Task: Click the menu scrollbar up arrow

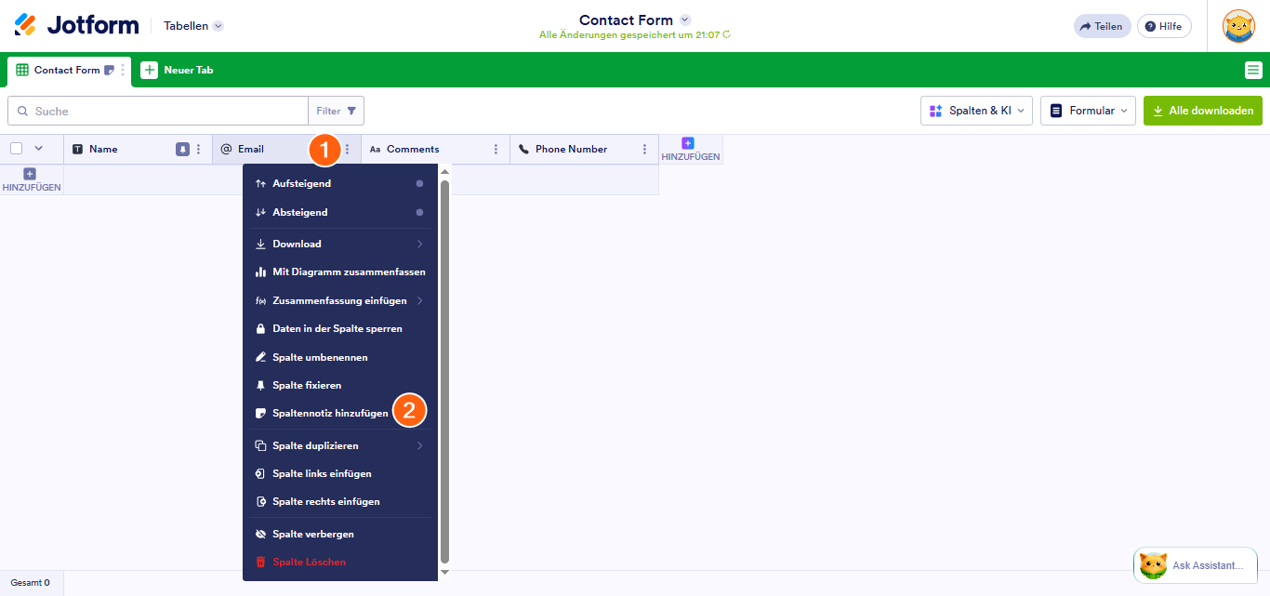Action: pyautogui.click(x=444, y=171)
